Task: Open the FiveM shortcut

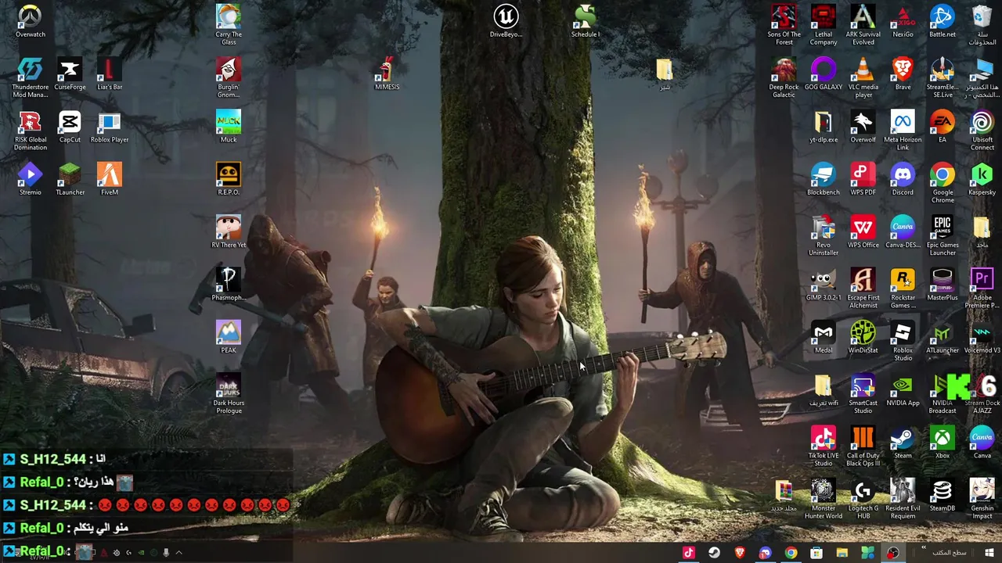Action: tap(110, 179)
